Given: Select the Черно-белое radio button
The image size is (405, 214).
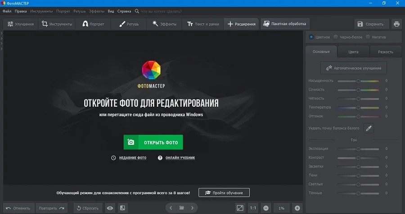Looking at the screenshot, I should 336,37.
